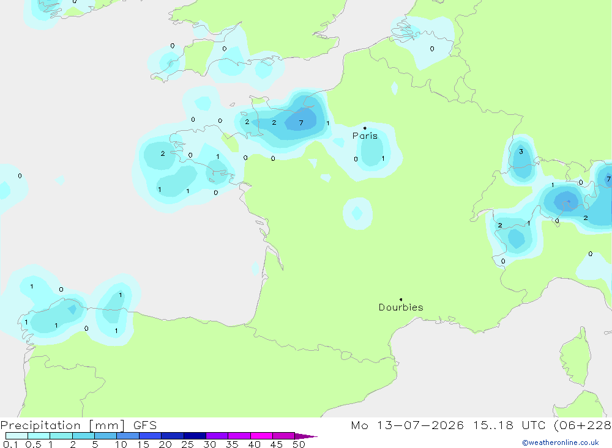
Task: Pick the 20–25 mm legend color swatch
Action: tap(173, 436)
